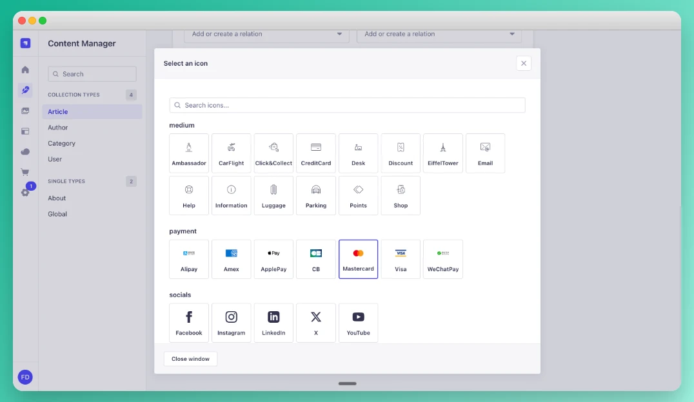Select the Mastercard payment icon

358,259
